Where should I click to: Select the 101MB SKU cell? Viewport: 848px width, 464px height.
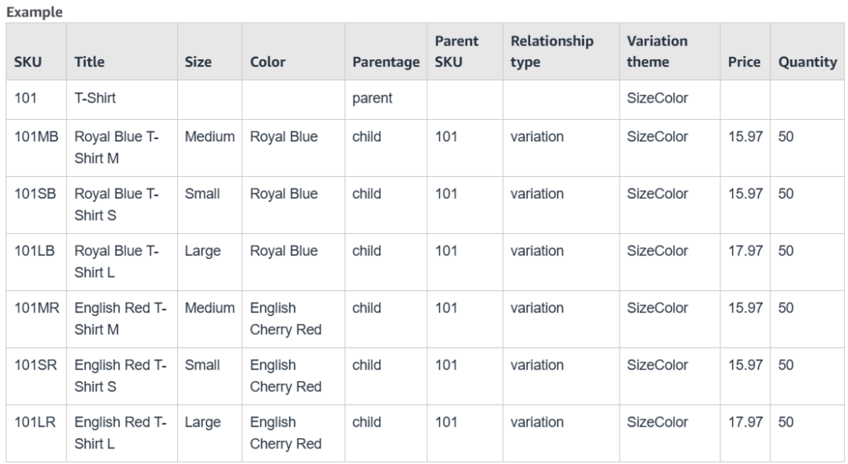click(36, 137)
